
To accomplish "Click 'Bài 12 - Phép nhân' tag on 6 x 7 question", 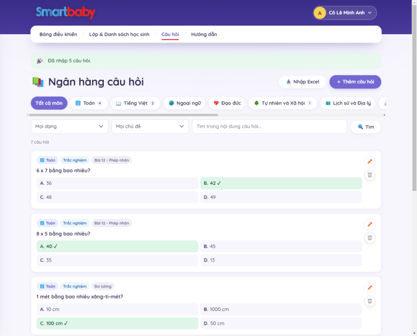I will 112,160.
